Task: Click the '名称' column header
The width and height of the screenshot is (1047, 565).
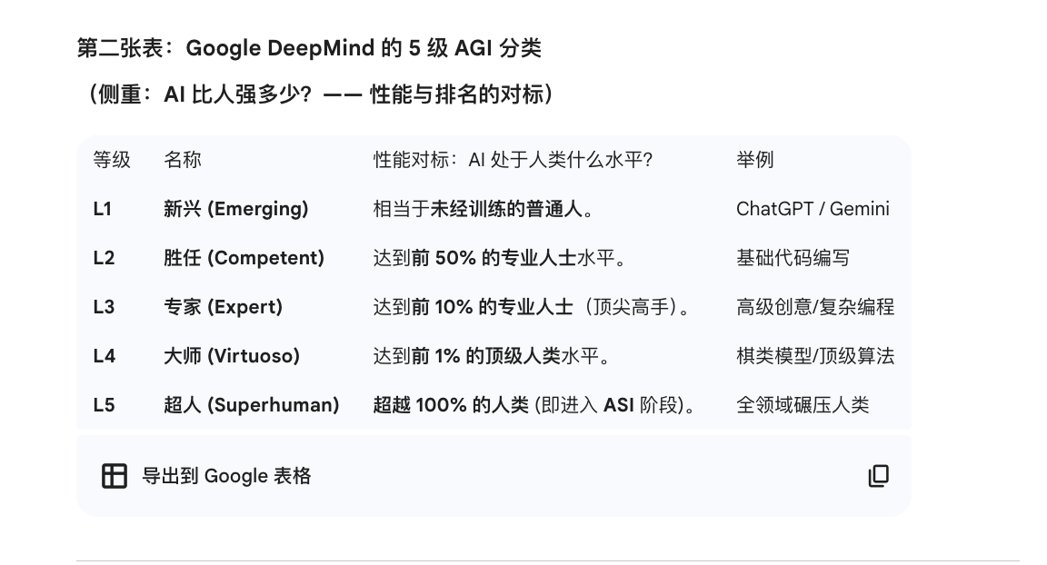Action: pos(183,160)
